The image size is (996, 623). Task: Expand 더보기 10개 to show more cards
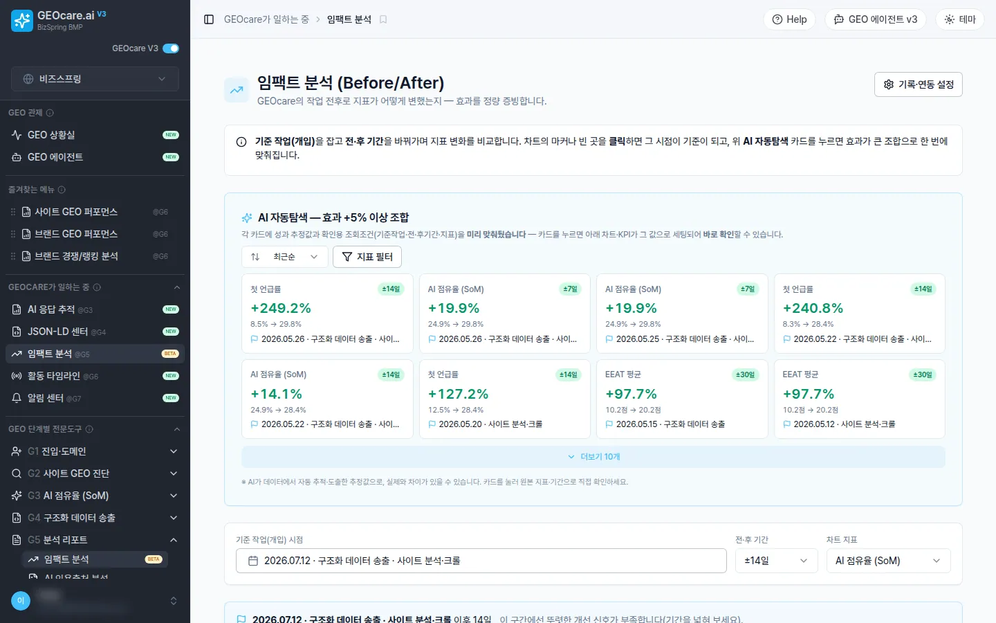click(x=593, y=457)
